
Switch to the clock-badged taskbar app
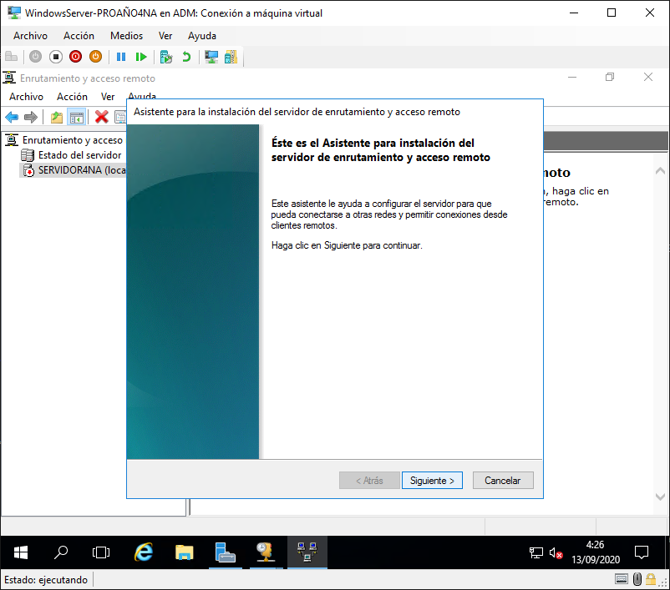266,552
